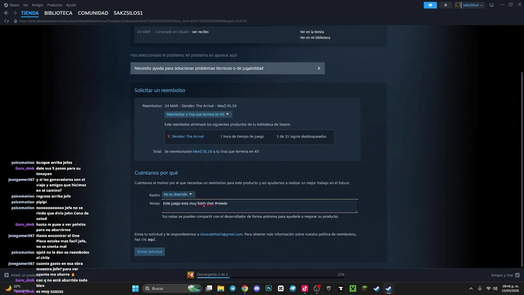Open Telegram from the taskbar
This screenshot has height=295, width=524.
point(233,288)
